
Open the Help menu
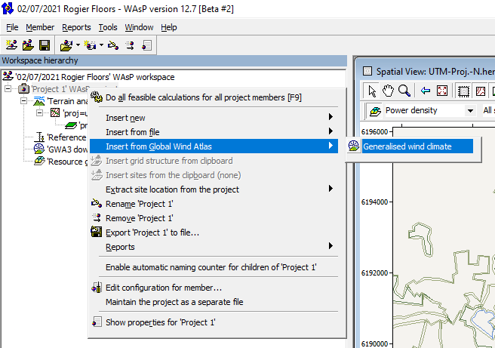coord(169,27)
